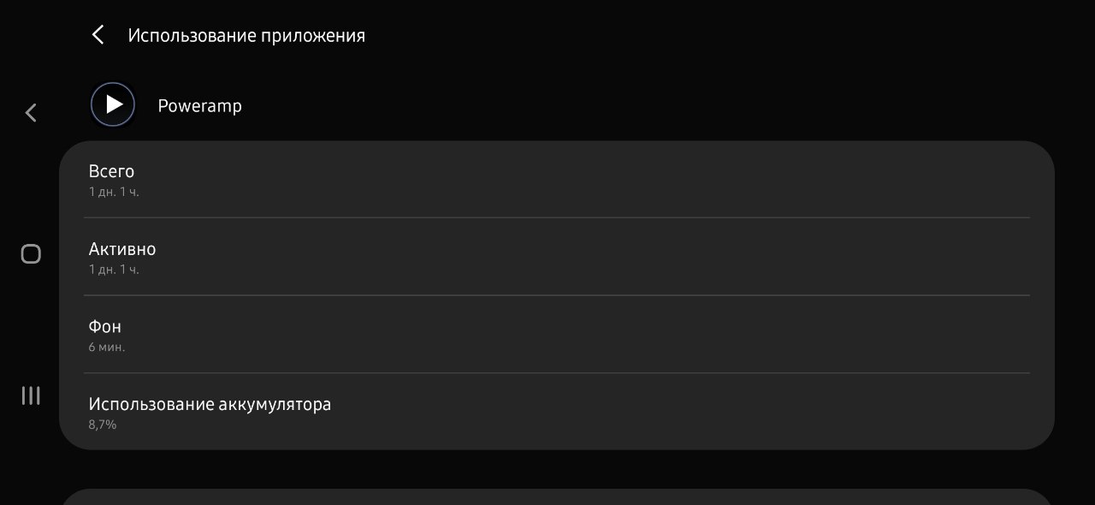
Task: Click the 1 дн. 1 ч. value under Активно
Action: pos(114,270)
